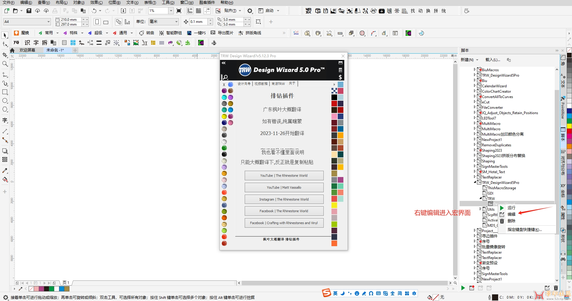Click the search magnifier in Design Wizard
Screen dimensions: 572x301
click(225, 77)
